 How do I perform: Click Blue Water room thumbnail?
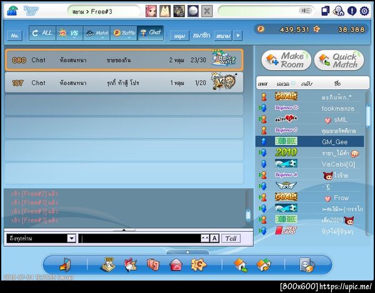tap(224, 57)
